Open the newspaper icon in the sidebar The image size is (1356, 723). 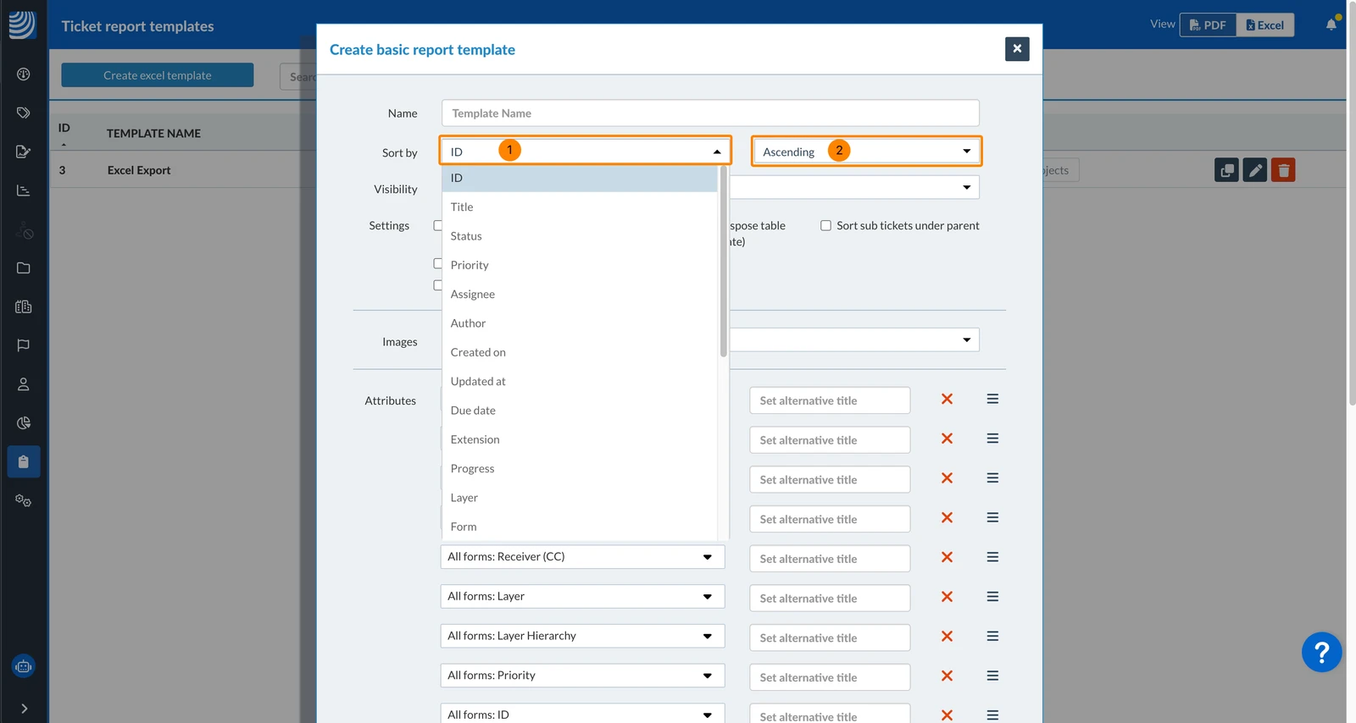pyautogui.click(x=24, y=306)
